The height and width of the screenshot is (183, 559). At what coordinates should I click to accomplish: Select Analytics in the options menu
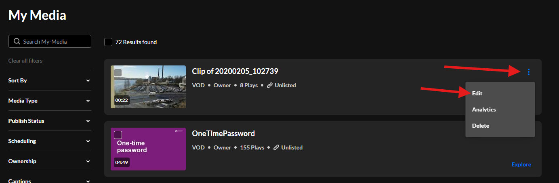(484, 109)
